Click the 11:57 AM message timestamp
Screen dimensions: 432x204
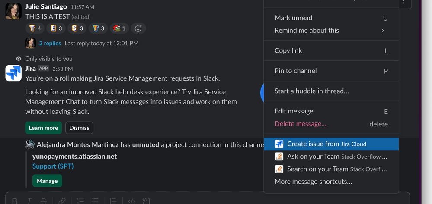[82, 7]
